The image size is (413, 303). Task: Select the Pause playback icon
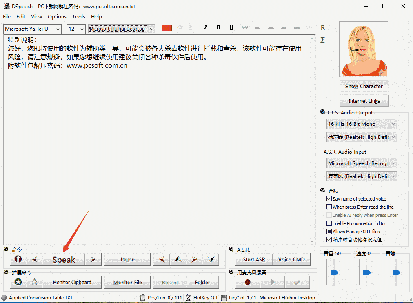[127, 259]
